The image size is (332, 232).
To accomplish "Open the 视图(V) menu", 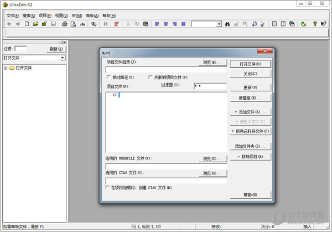I will (x=61, y=16).
